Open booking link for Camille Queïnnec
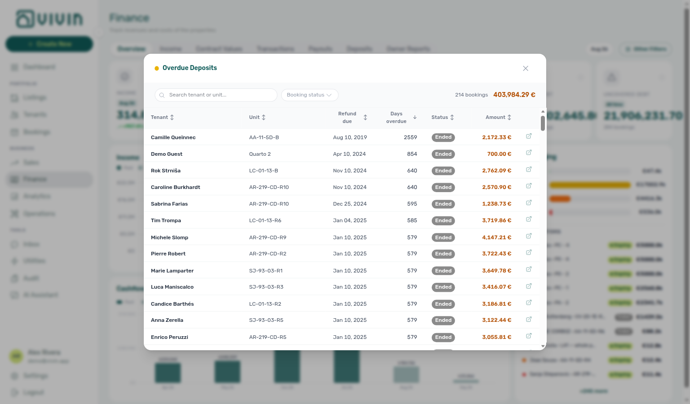Image resolution: width=690 pixels, height=404 pixels. coord(529,136)
